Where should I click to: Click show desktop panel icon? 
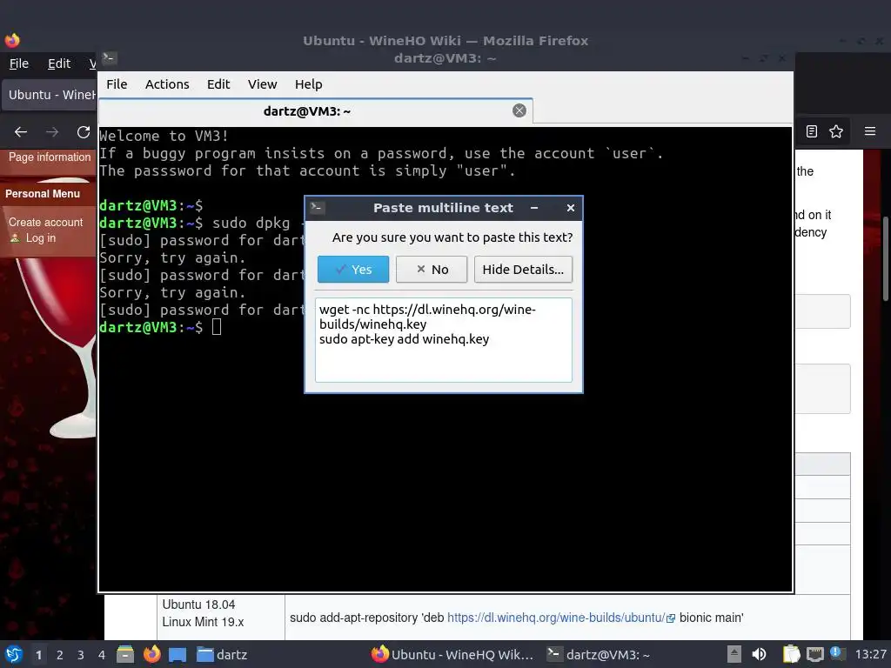click(x=178, y=654)
